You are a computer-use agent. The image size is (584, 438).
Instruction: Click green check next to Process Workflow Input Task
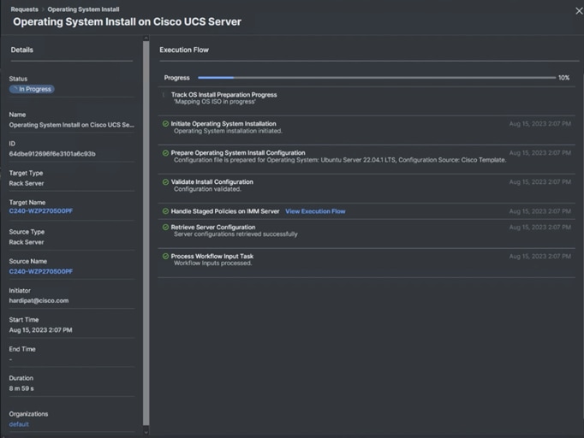point(166,256)
